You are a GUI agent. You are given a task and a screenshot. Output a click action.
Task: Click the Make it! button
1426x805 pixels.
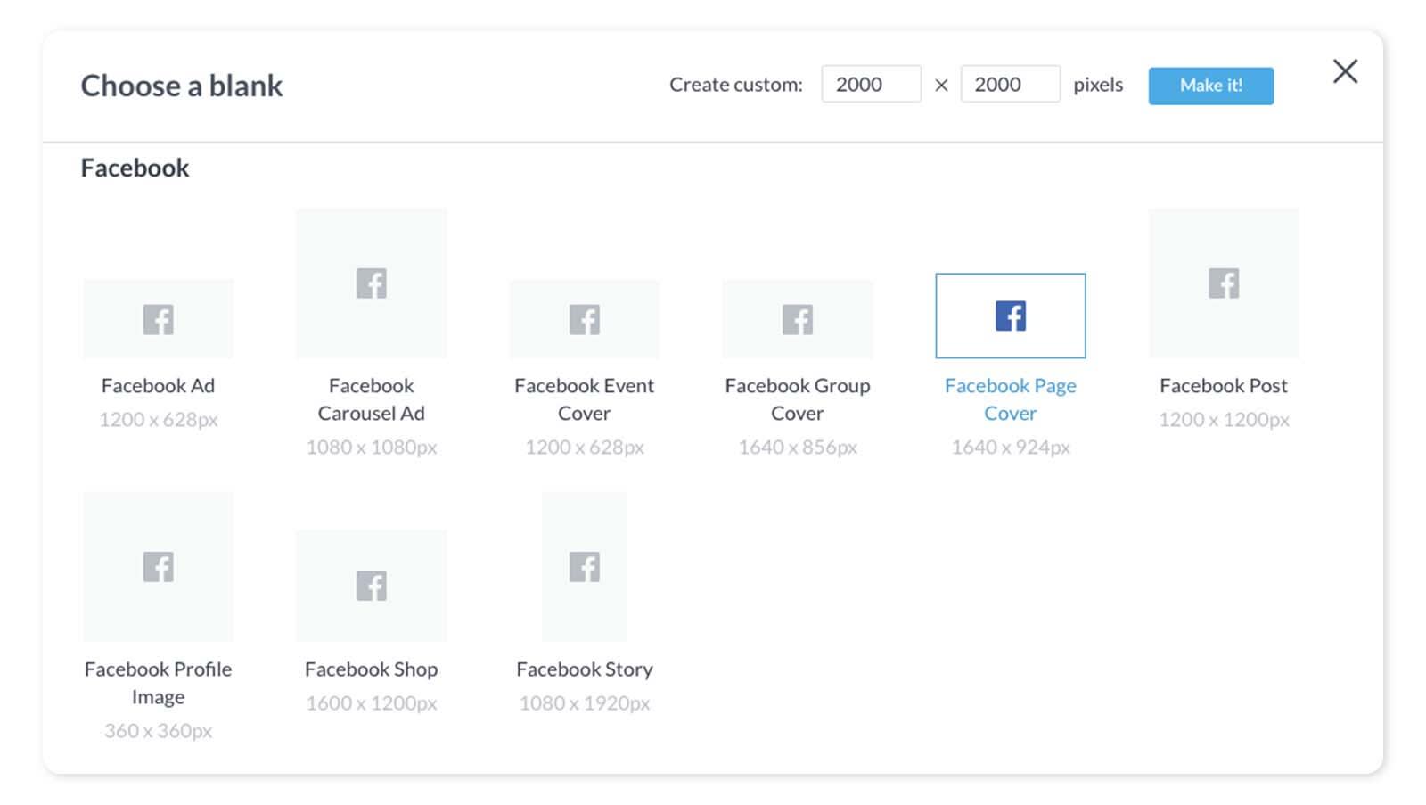(1210, 86)
